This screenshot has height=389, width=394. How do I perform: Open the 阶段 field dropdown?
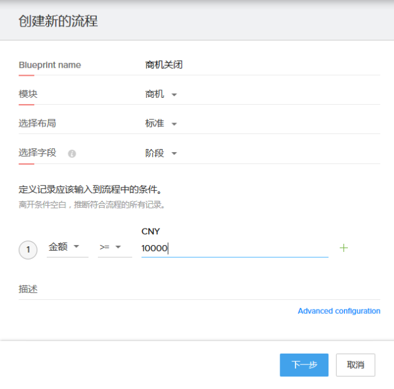point(161,153)
